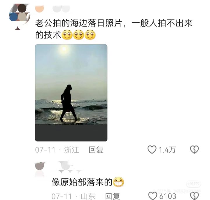
Task: Tap the broken heart dislike on the top comment
Action: coord(194,149)
